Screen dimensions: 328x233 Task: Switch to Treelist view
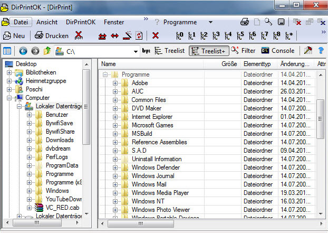pyautogui.click(x=169, y=51)
